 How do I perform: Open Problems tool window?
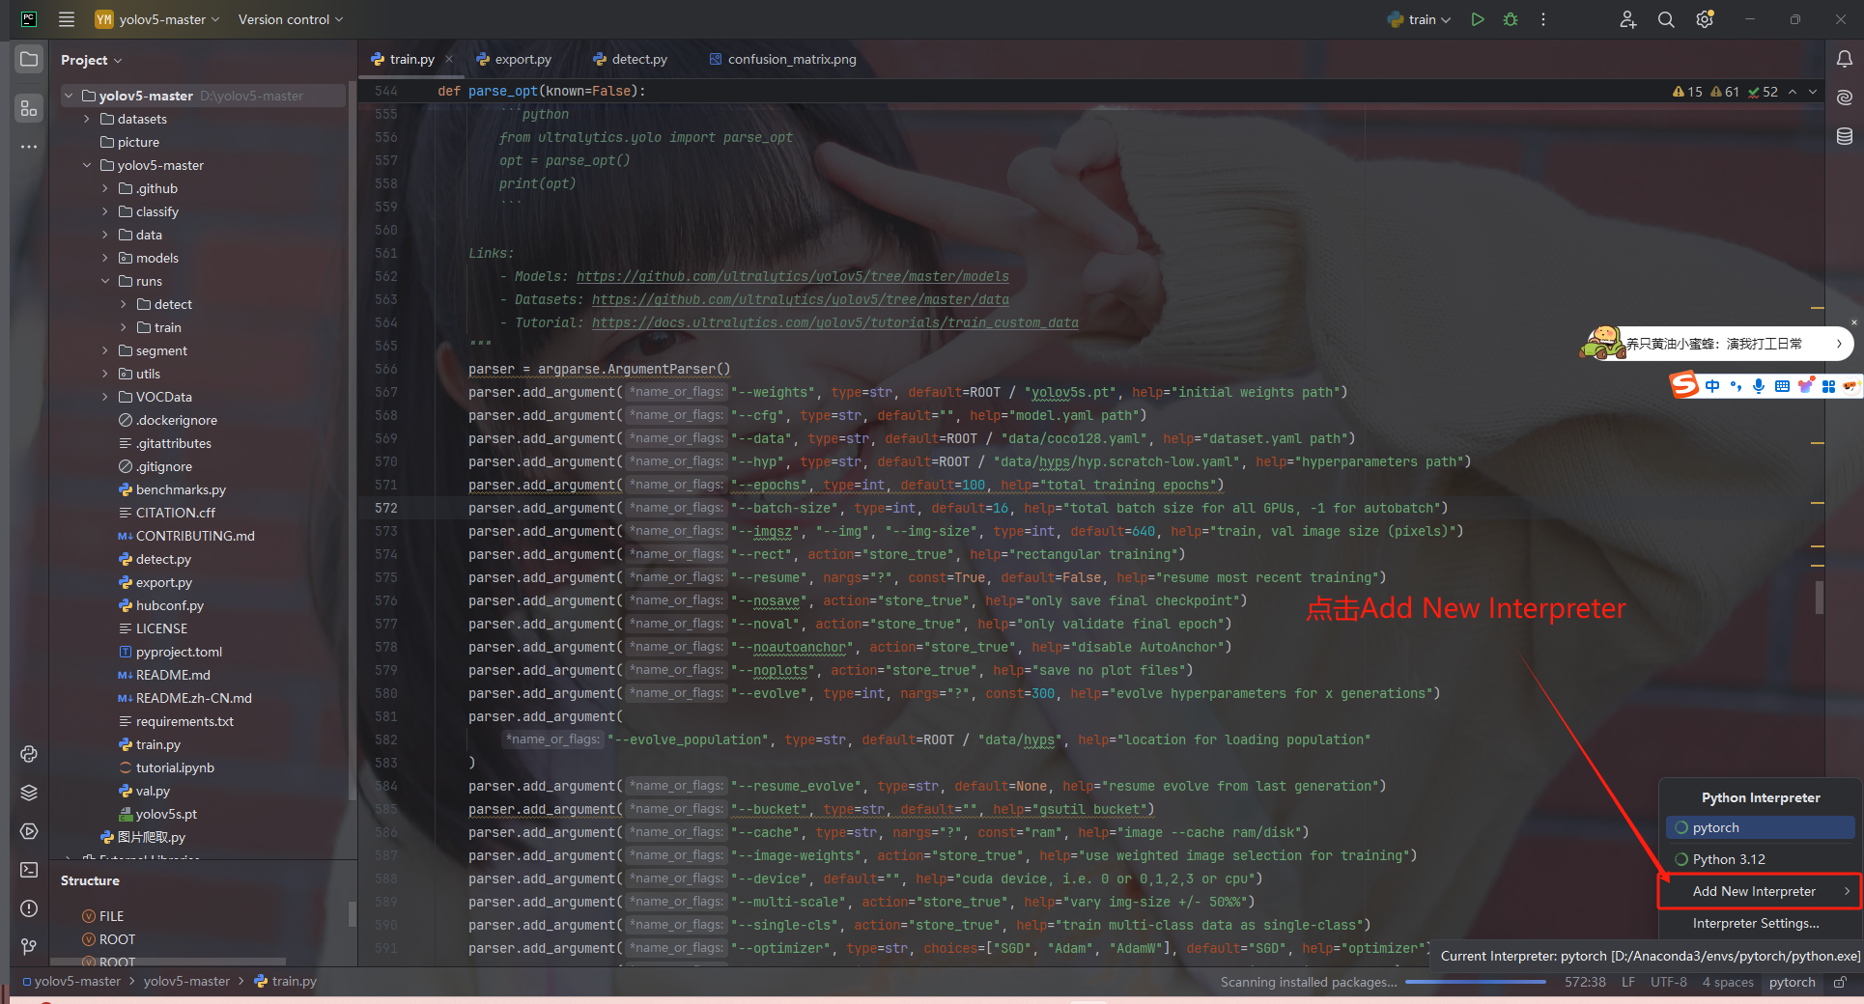coord(29,908)
